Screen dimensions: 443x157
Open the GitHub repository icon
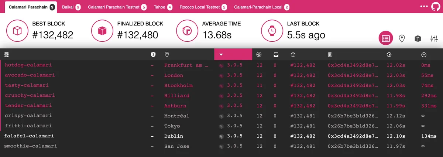point(435,6)
